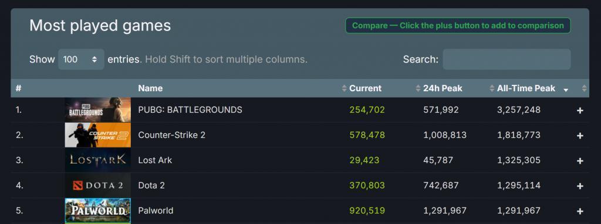Open the Counter-Strike 2 game thumbnail
The height and width of the screenshot is (224, 601).
click(98, 135)
